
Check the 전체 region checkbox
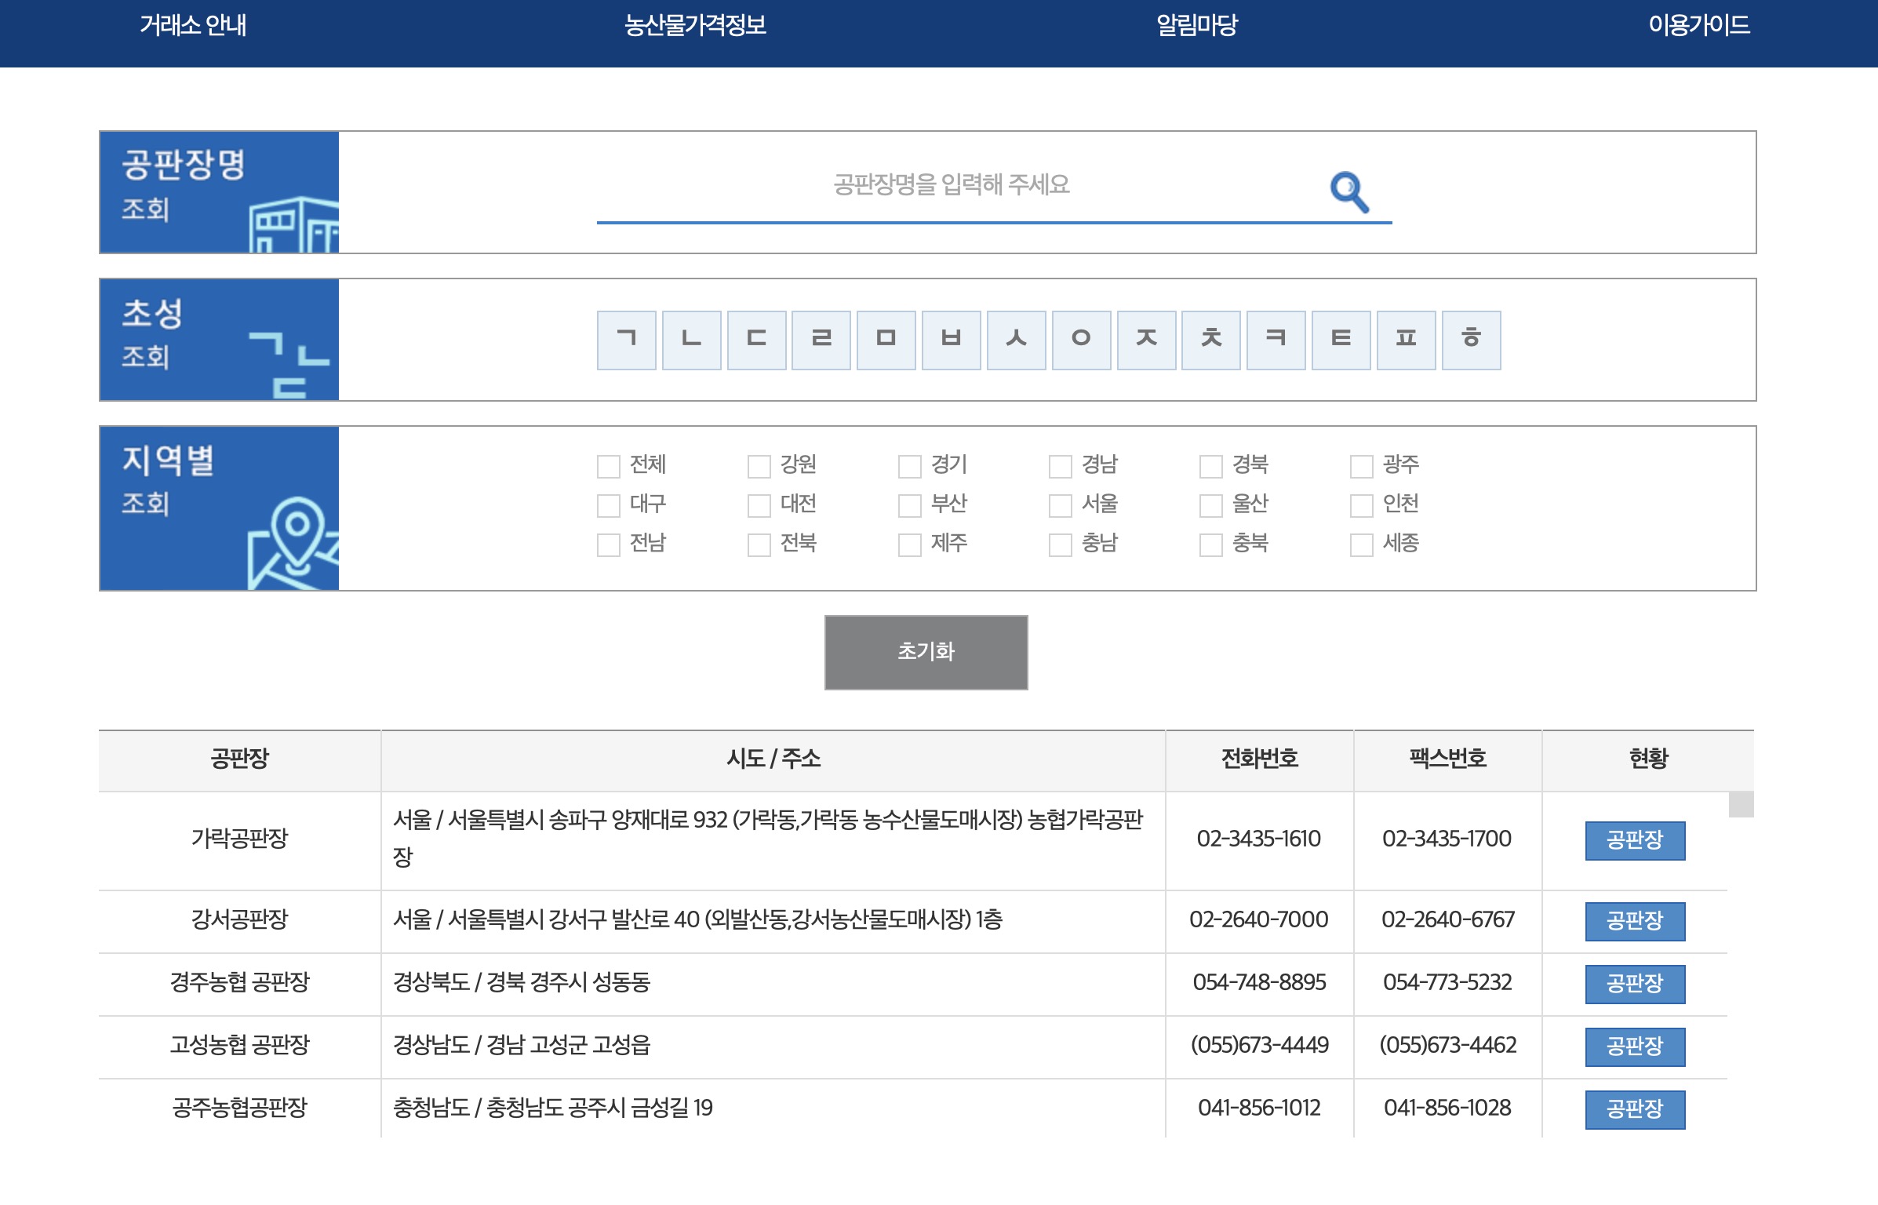(x=609, y=466)
